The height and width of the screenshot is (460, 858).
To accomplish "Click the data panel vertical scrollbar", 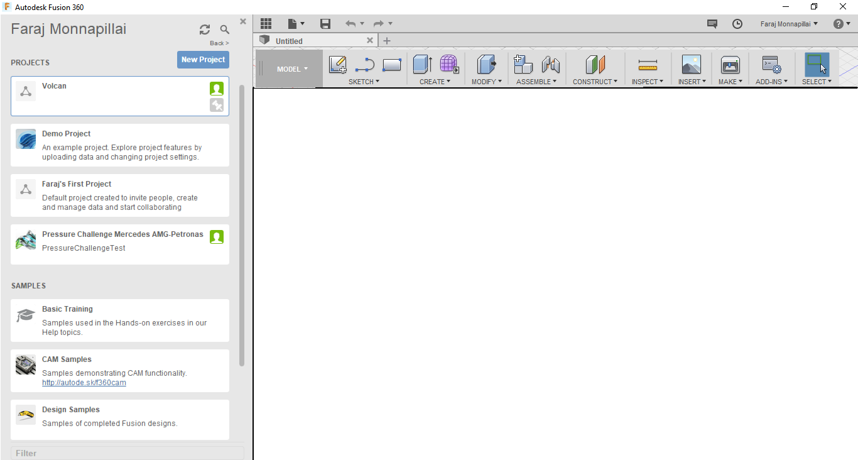I will click(x=242, y=225).
